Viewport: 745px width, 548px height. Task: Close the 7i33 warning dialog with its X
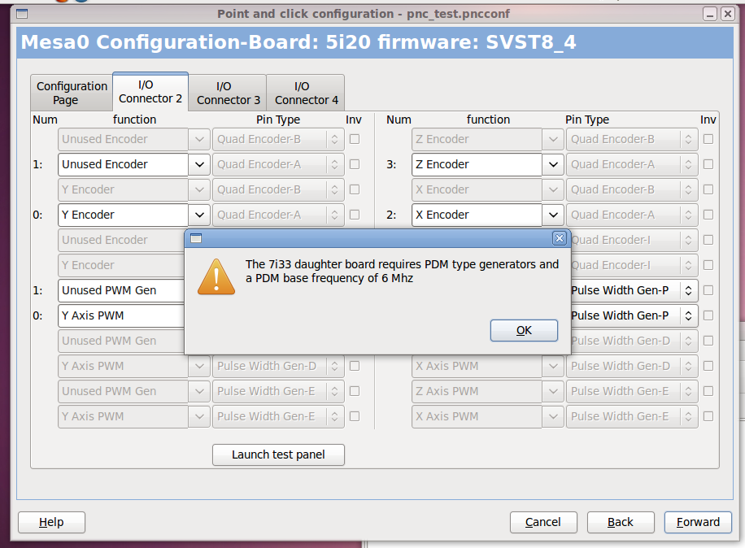pyautogui.click(x=560, y=238)
